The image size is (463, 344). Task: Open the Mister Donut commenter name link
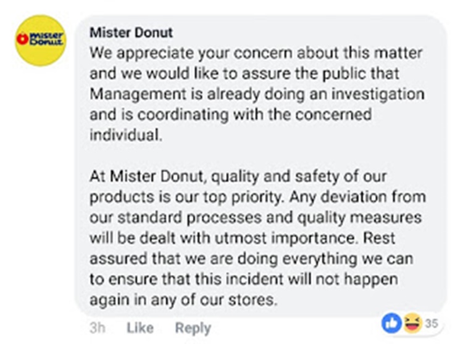[131, 33]
